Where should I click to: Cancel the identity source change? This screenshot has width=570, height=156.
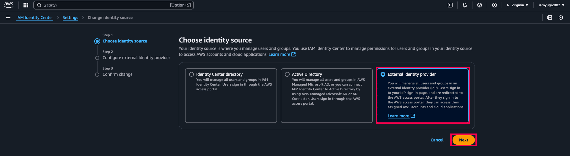pos(437,140)
